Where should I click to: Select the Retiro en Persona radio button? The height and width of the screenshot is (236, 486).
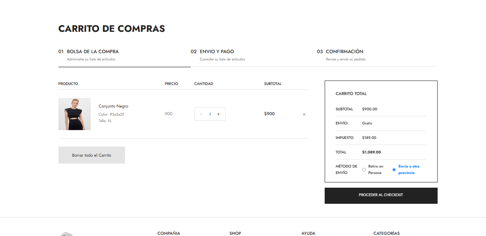[364, 170]
